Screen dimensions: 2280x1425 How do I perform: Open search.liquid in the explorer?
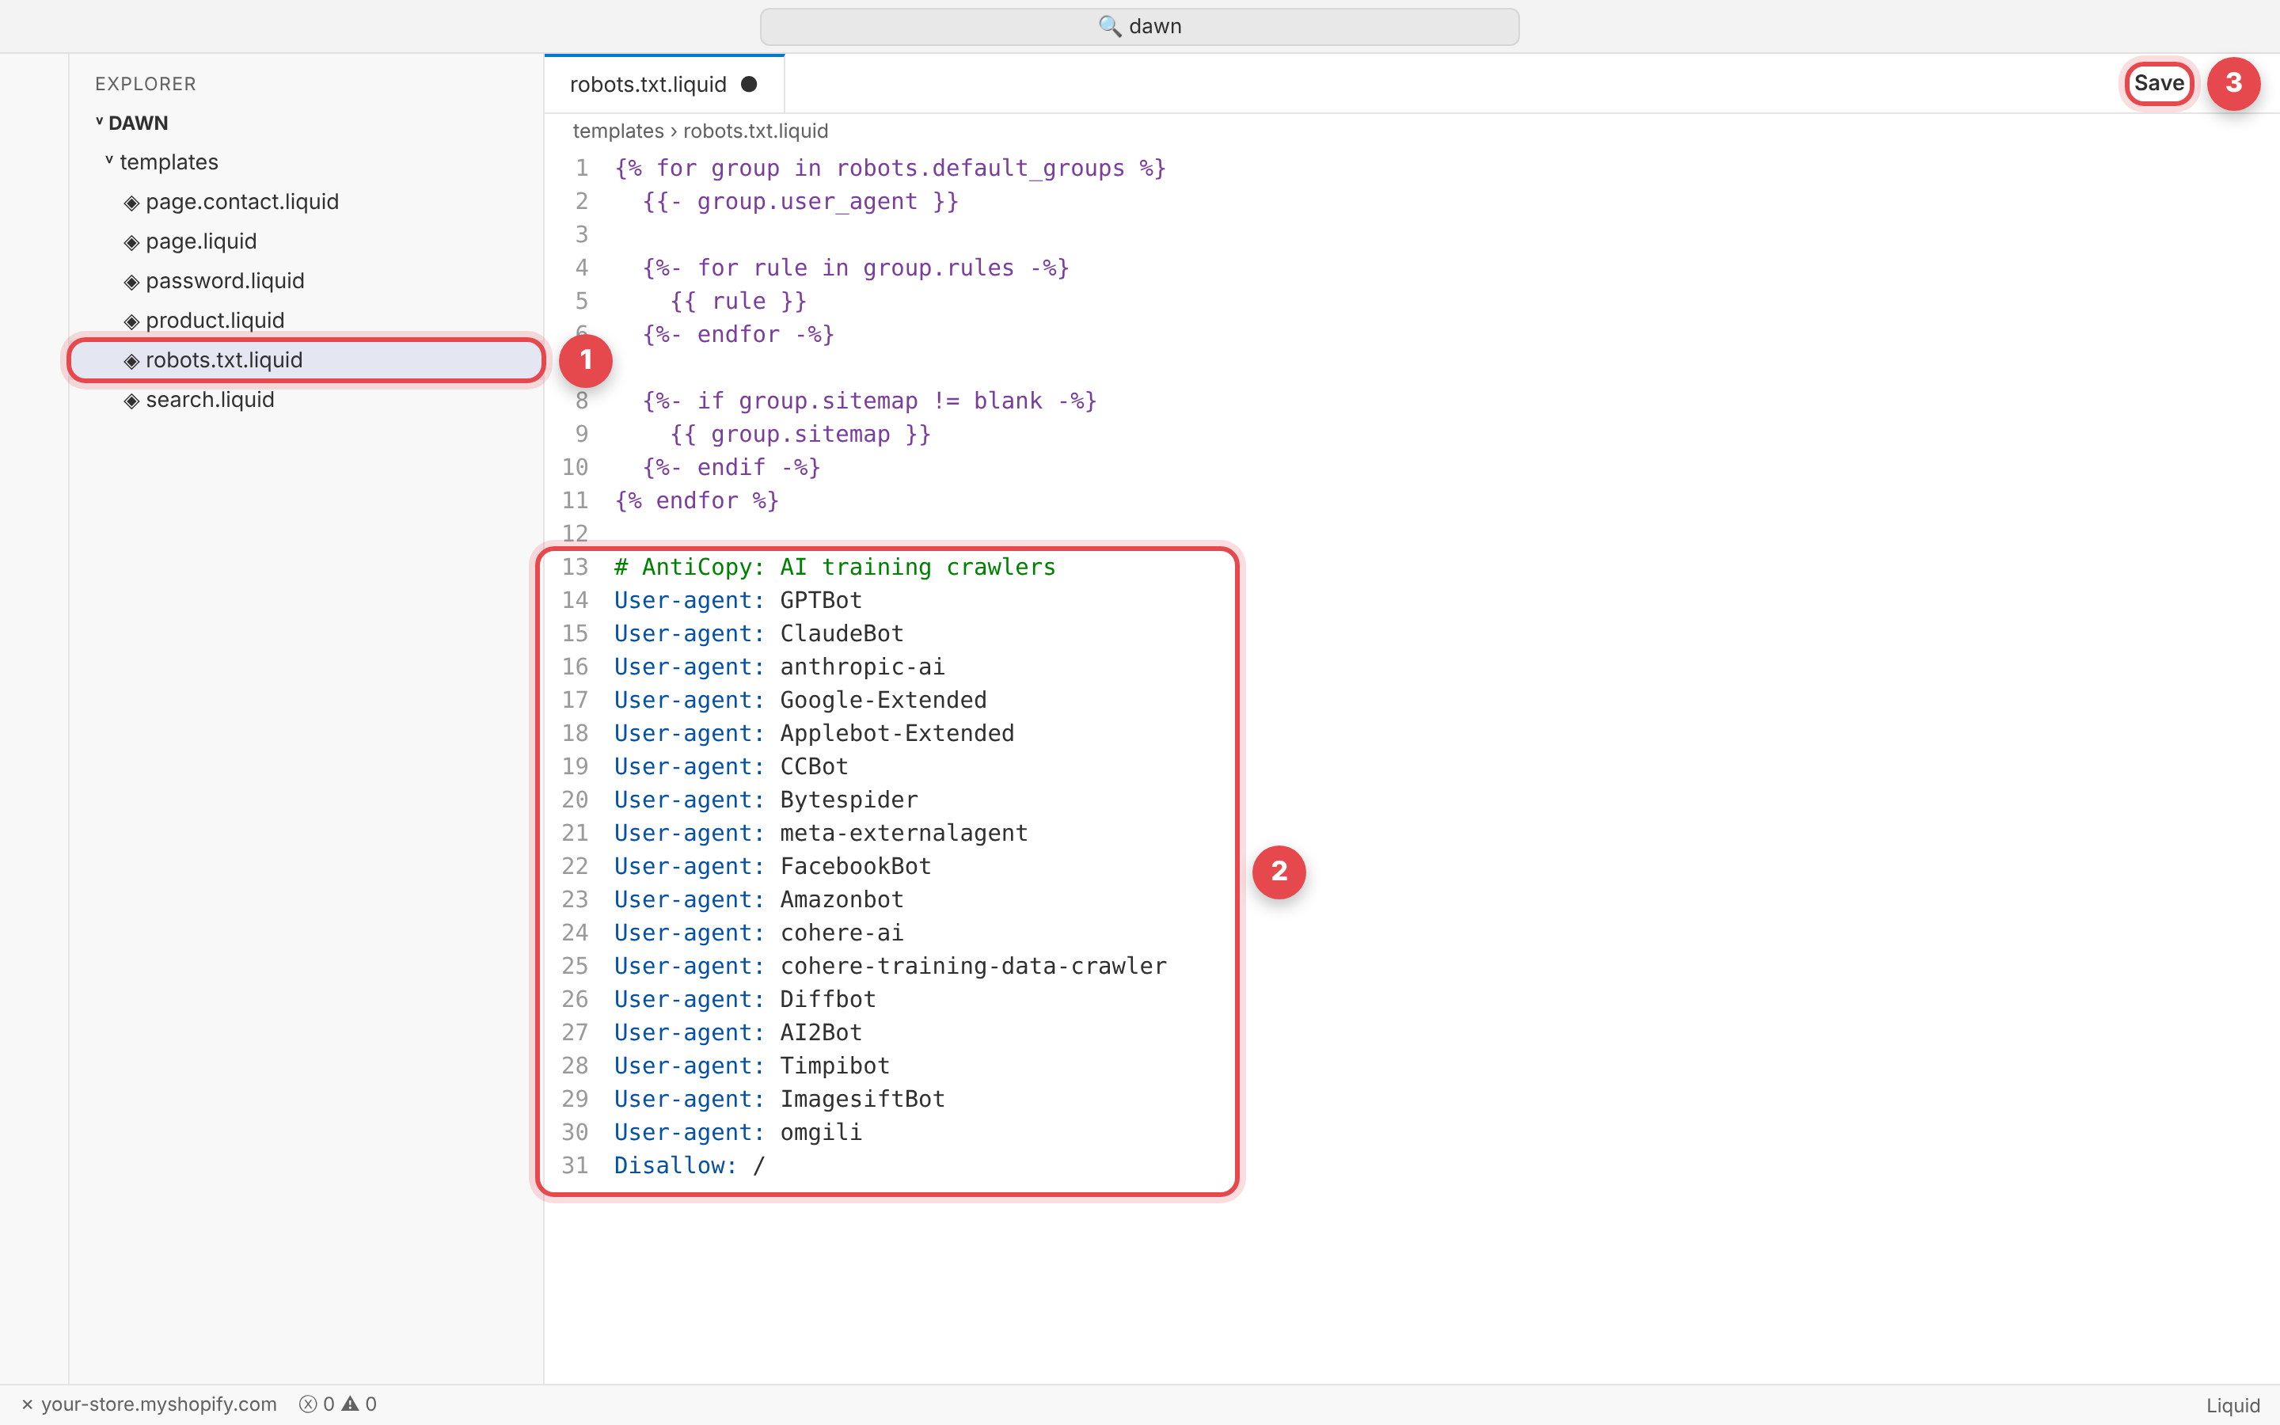coord(306,400)
